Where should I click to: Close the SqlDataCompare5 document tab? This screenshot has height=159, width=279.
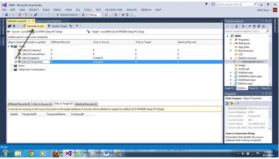[x=33, y=21]
